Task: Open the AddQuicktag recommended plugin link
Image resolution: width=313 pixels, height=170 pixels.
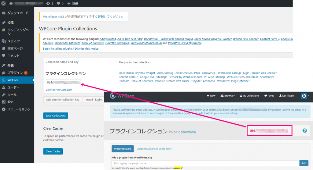Action: coord(108,39)
